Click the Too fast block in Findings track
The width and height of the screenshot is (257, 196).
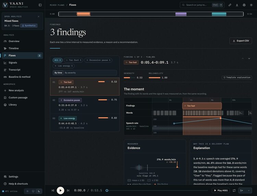[x=202, y=106]
